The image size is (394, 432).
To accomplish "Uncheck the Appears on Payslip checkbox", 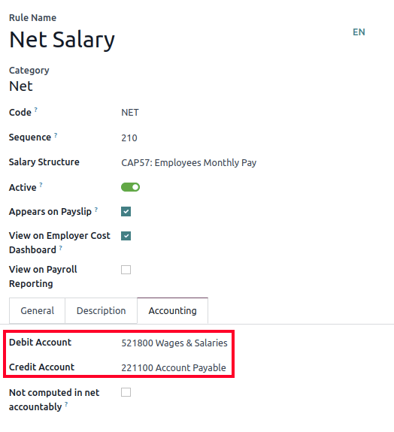I will 126,212.
